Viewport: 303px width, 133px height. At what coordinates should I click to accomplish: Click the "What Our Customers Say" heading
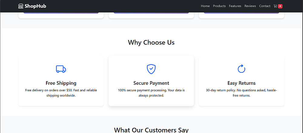(151, 130)
